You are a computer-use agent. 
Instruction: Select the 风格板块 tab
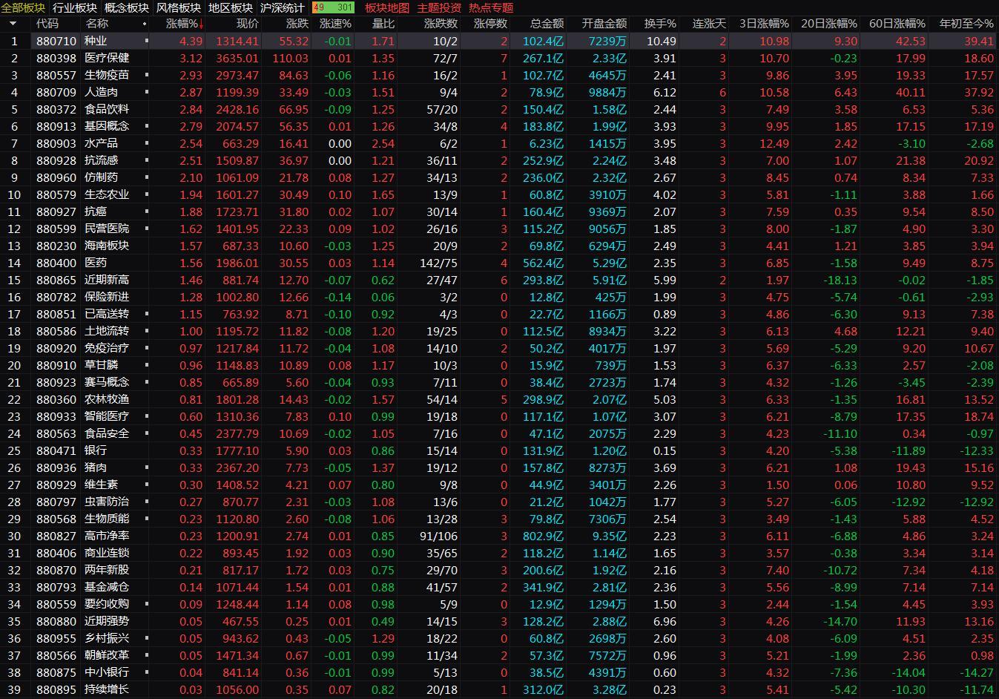179,7
